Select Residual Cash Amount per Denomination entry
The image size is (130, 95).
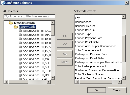[x=98, y=78]
